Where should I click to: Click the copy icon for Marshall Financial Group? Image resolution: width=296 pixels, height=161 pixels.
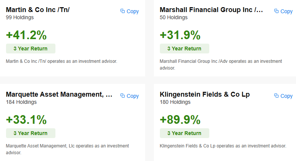point(276,11)
